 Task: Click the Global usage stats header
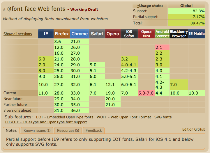pyautogui.click(x=186, y=6)
